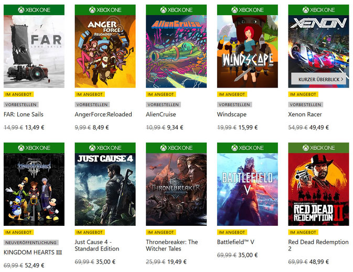353x272 pixels.
Task: Click the Im Angebot badge under Just Cause 4
Action: click(x=90, y=232)
